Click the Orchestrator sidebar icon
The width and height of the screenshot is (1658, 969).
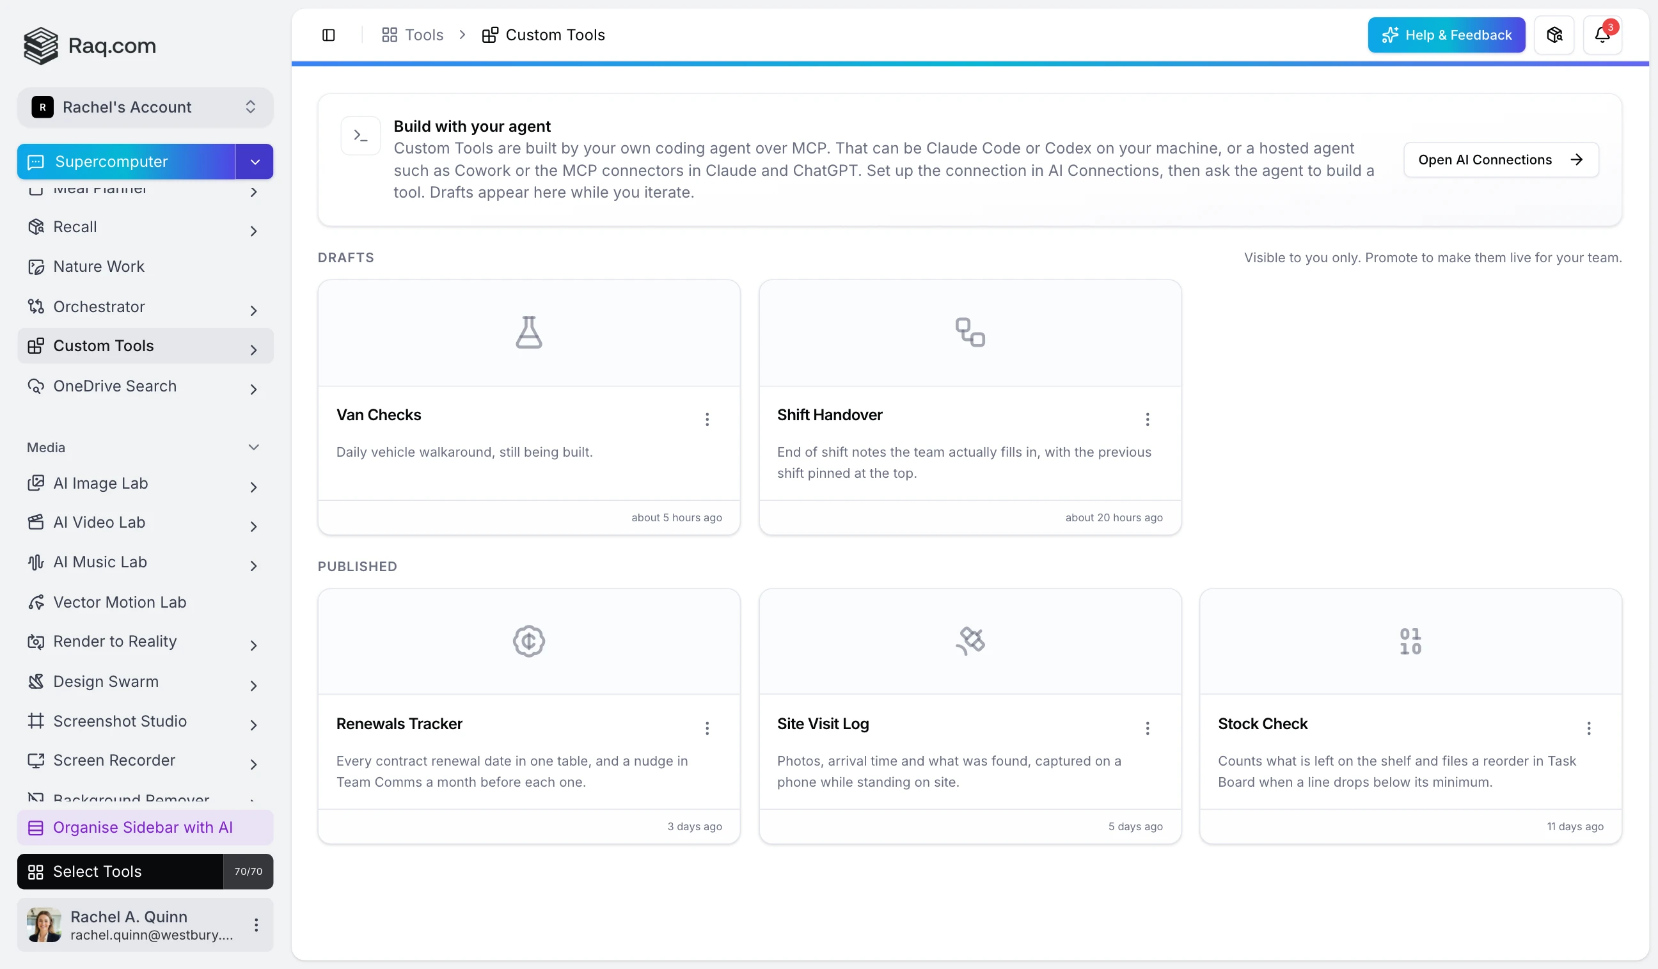pos(36,306)
